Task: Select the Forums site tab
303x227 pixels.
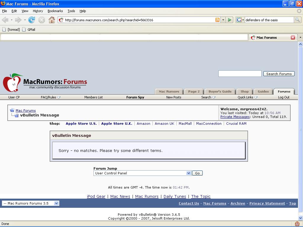Action: click(284, 92)
